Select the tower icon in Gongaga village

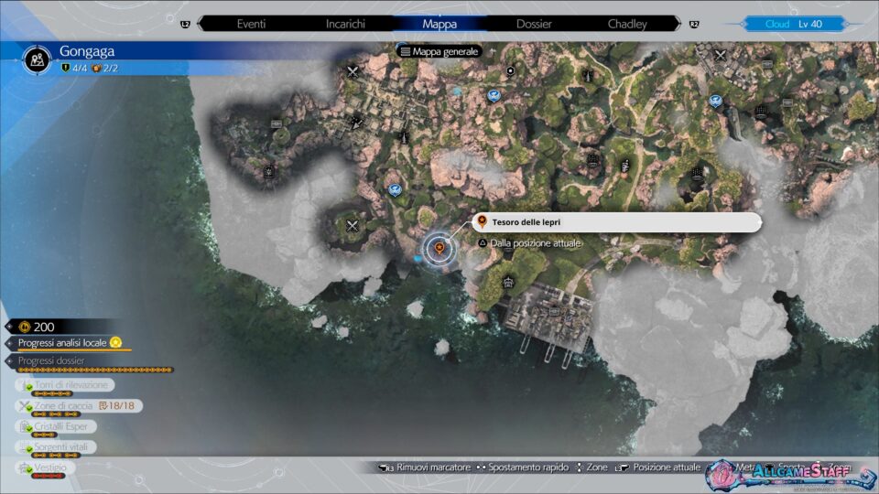point(404,136)
